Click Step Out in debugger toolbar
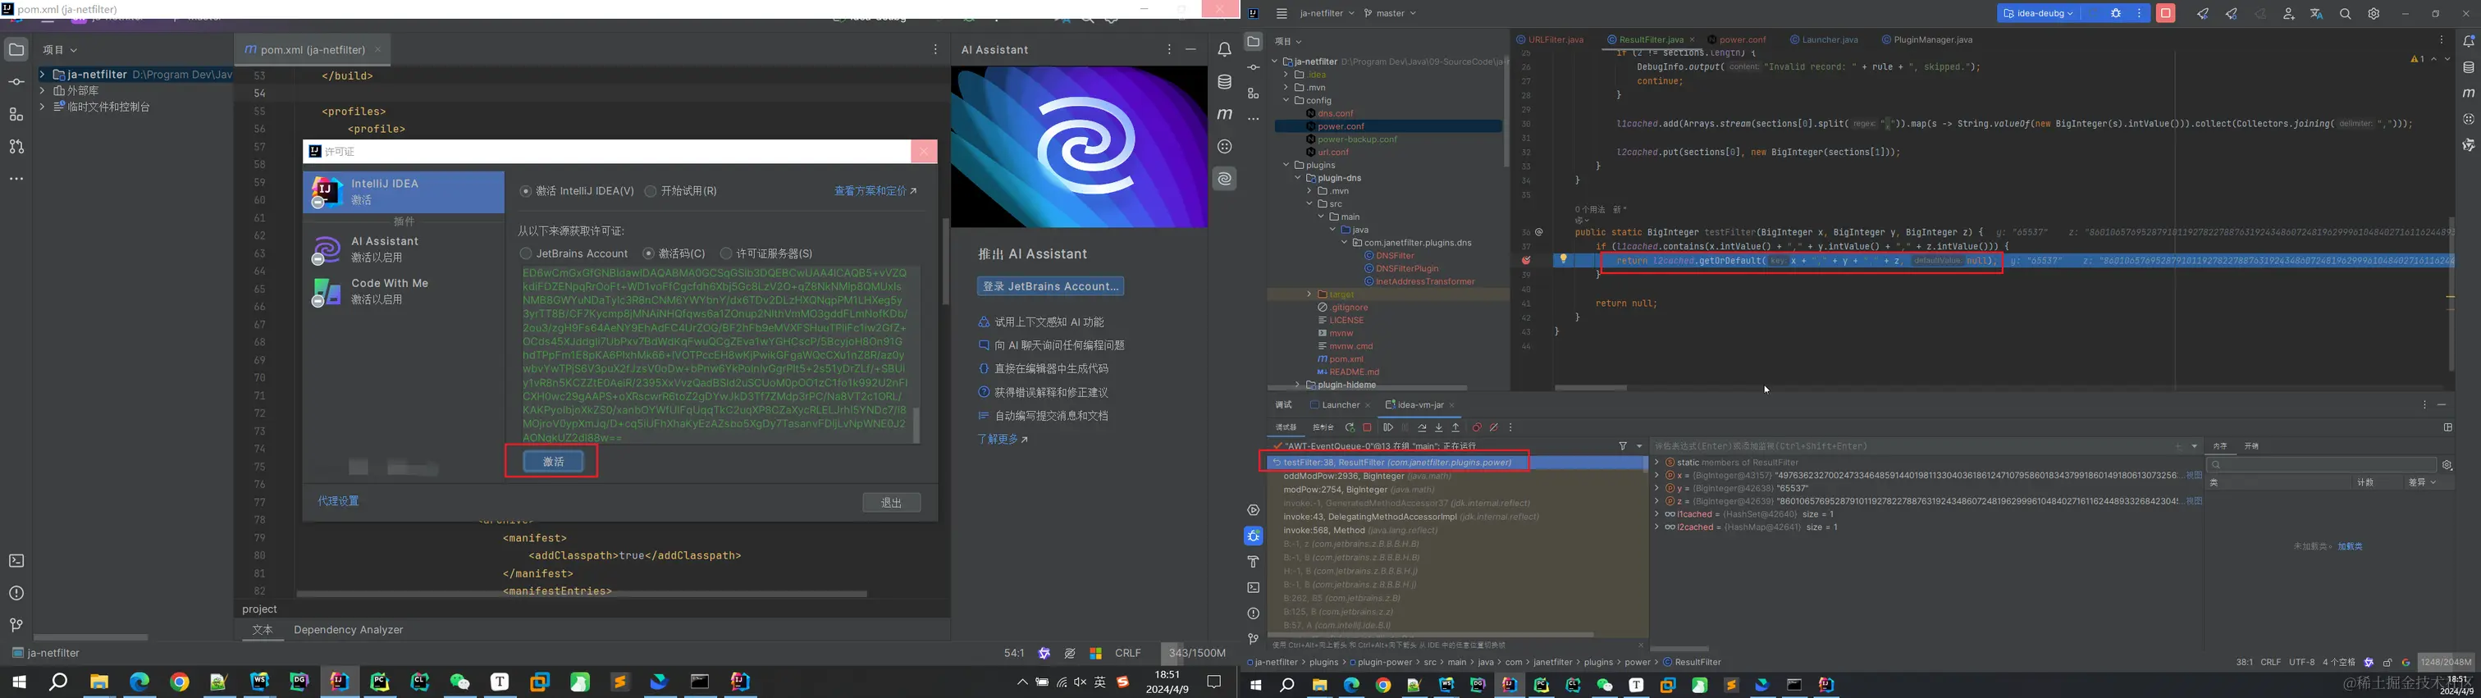This screenshot has height=698, width=2481. coord(1456,427)
